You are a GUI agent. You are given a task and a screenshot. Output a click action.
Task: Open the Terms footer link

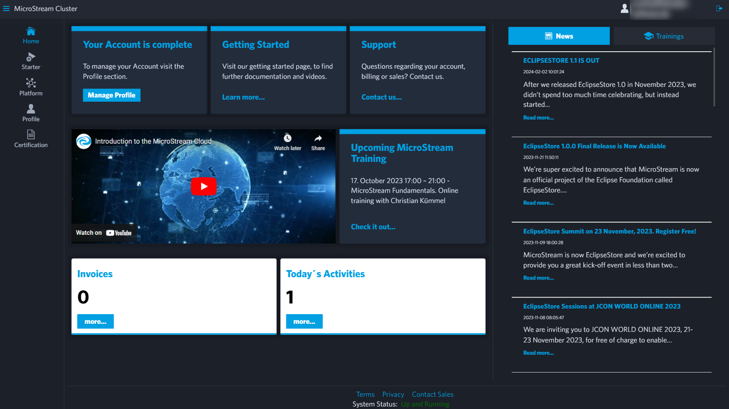pos(365,394)
